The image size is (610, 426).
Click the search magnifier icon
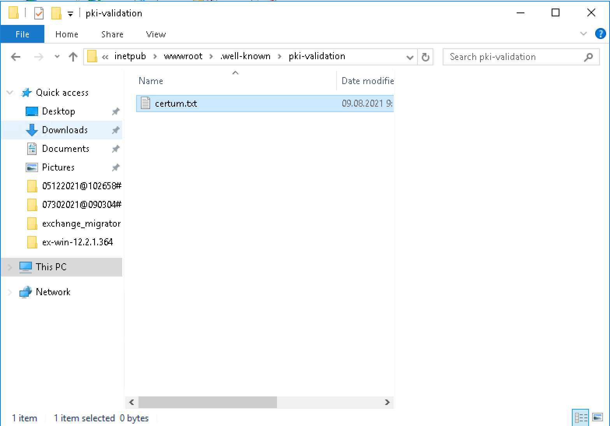[589, 57]
